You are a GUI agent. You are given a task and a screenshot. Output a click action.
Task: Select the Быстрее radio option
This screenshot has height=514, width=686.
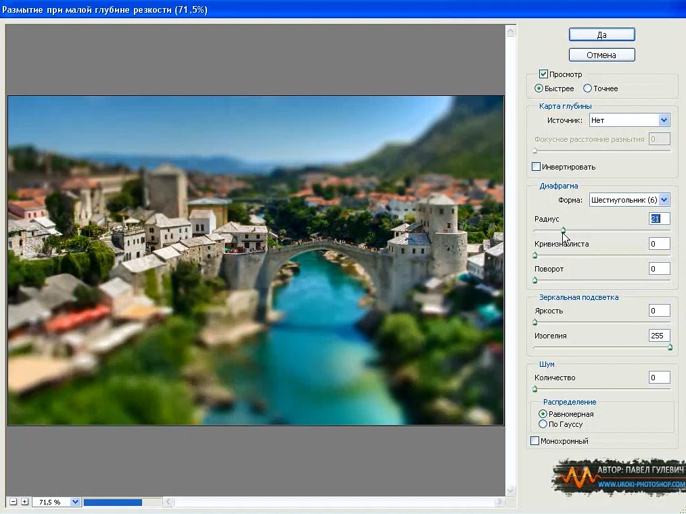[x=539, y=88]
